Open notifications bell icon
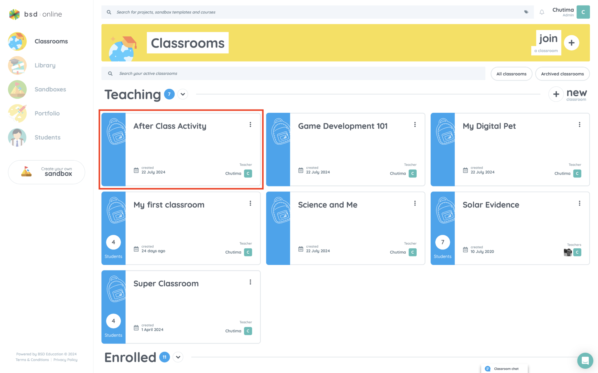 coord(542,12)
